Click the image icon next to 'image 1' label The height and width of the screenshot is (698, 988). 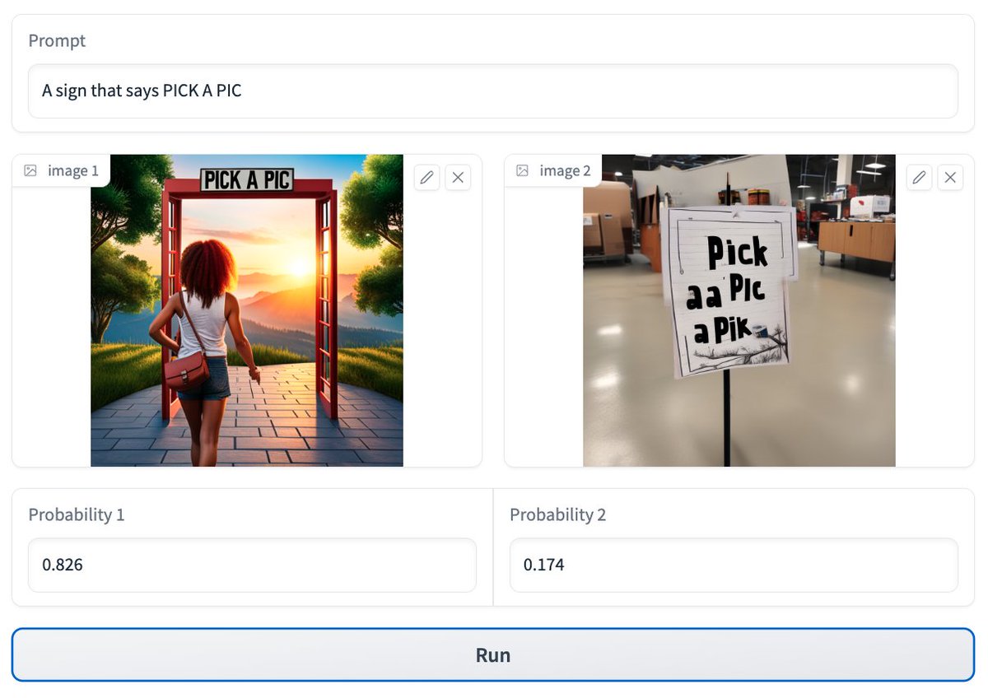click(30, 170)
